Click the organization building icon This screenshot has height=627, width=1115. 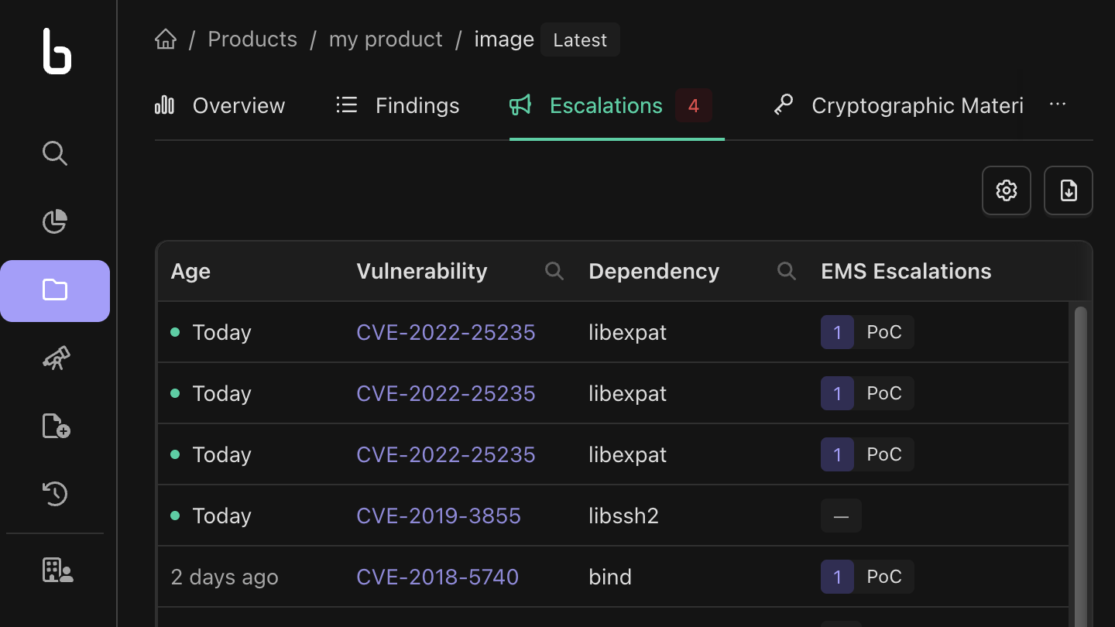click(x=57, y=570)
